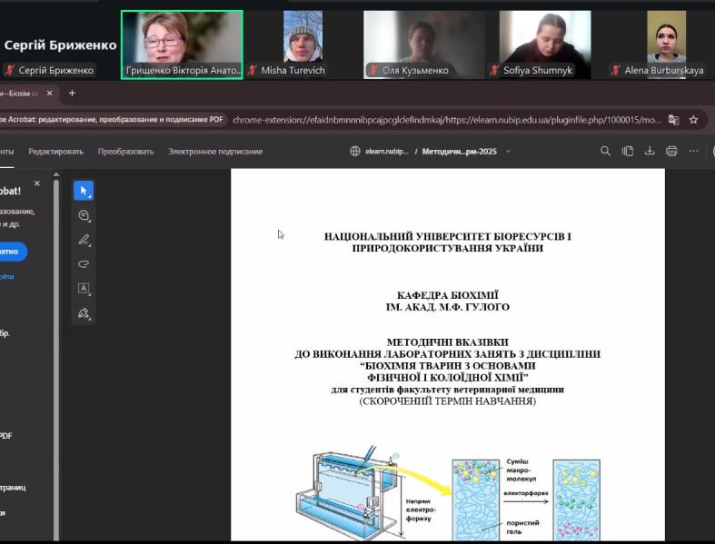Screen dimensions: 715x544
Task: Click muted mic icon of Misha Turevich
Action: click(253, 70)
